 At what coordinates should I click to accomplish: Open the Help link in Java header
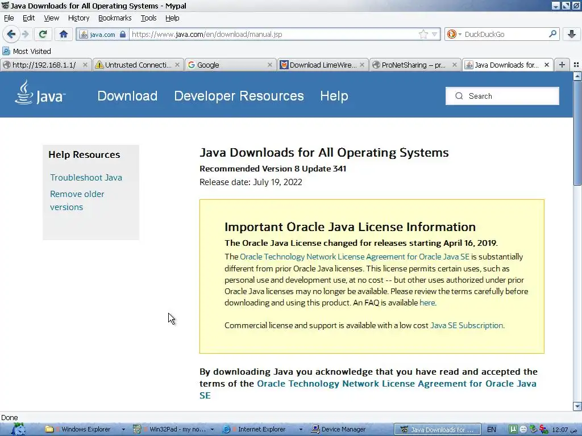[x=334, y=96]
